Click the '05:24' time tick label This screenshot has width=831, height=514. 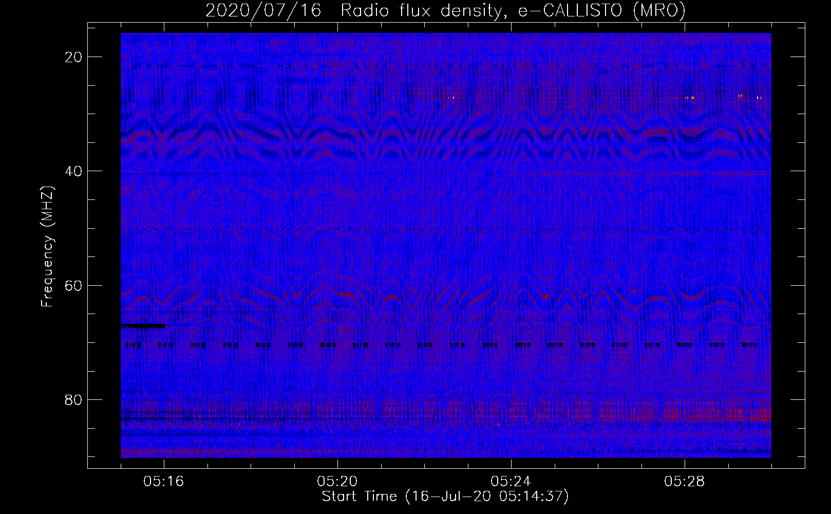coord(511,482)
